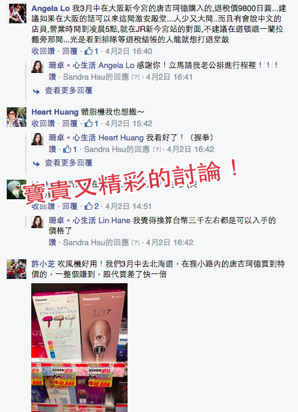The height and width of the screenshot is (412, 298).
Task: Click 回覆 on Angela Lo's comment
Action: (x=70, y=51)
